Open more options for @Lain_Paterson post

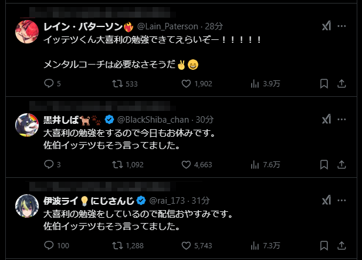click(x=342, y=26)
